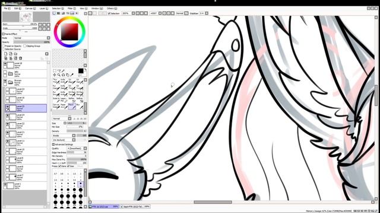The image size is (380, 213).
Task: Open the layer blending Mode dropdown
Action: click(x=31, y=38)
